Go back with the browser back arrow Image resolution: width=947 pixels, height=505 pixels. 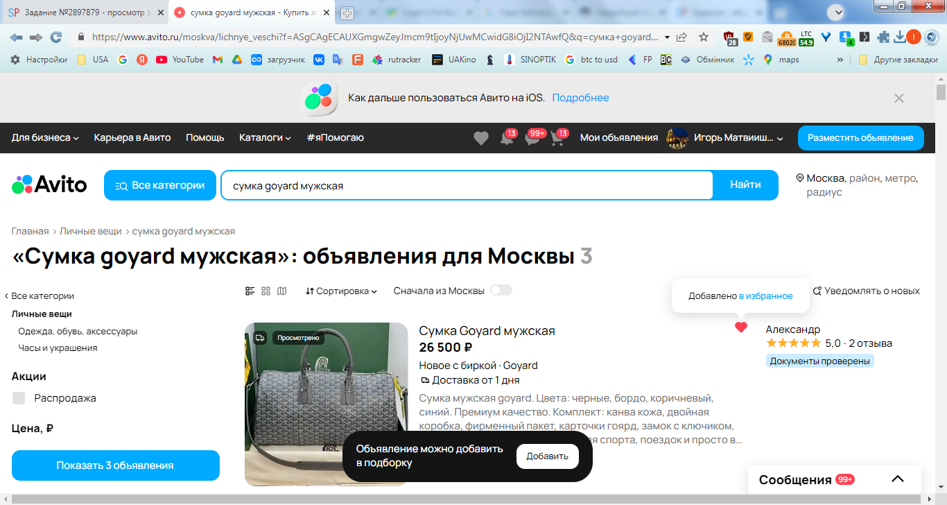coord(16,37)
